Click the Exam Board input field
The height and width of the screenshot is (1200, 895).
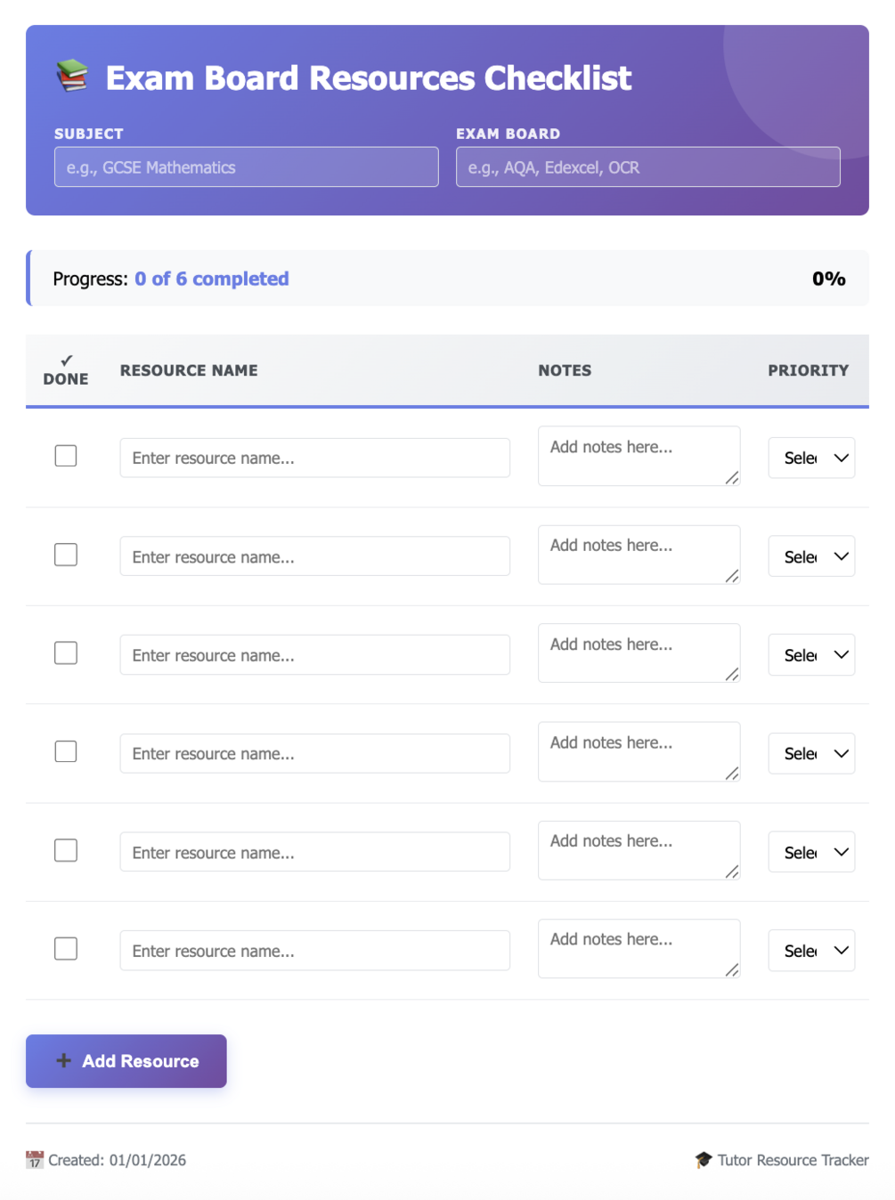click(x=647, y=167)
